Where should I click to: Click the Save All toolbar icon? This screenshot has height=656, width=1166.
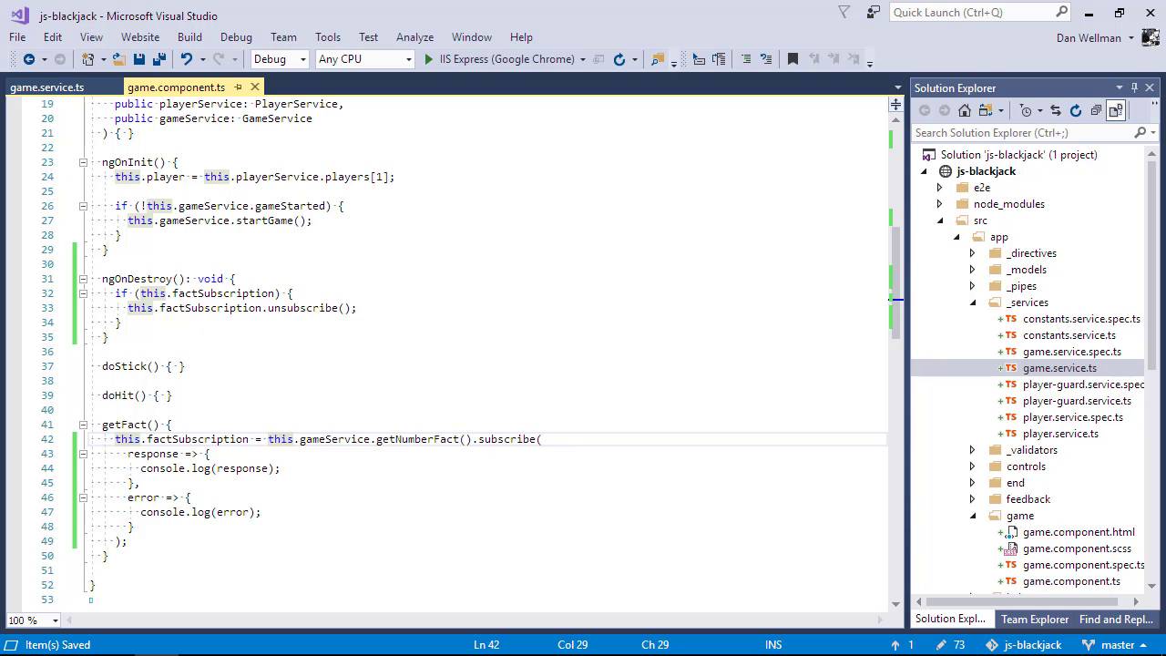[159, 59]
